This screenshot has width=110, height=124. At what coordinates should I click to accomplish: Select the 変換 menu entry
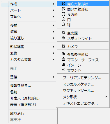(32, 53)
